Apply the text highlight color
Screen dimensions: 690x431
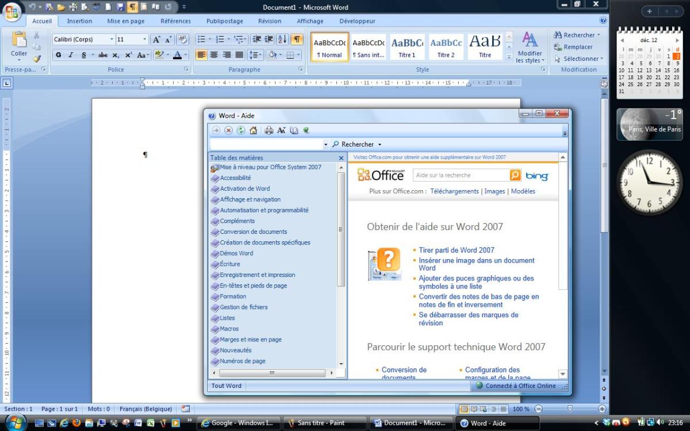click(x=159, y=55)
